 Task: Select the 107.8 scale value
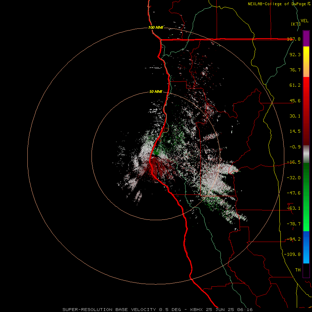click(294, 39)
